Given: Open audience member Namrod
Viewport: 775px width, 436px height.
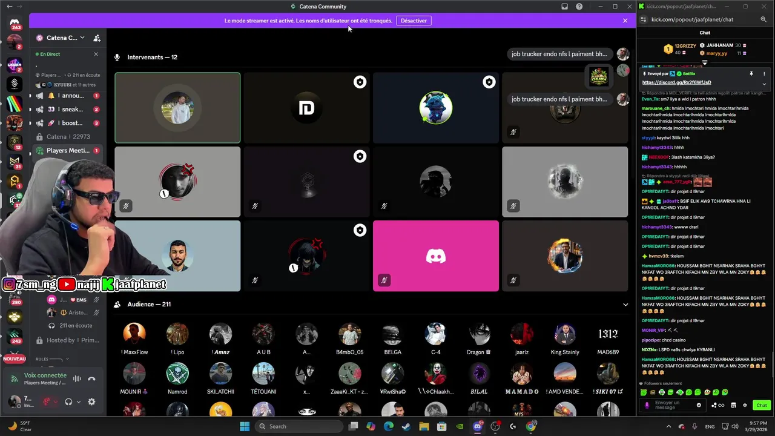Looking at the screenshot, I should click(177, 378).
